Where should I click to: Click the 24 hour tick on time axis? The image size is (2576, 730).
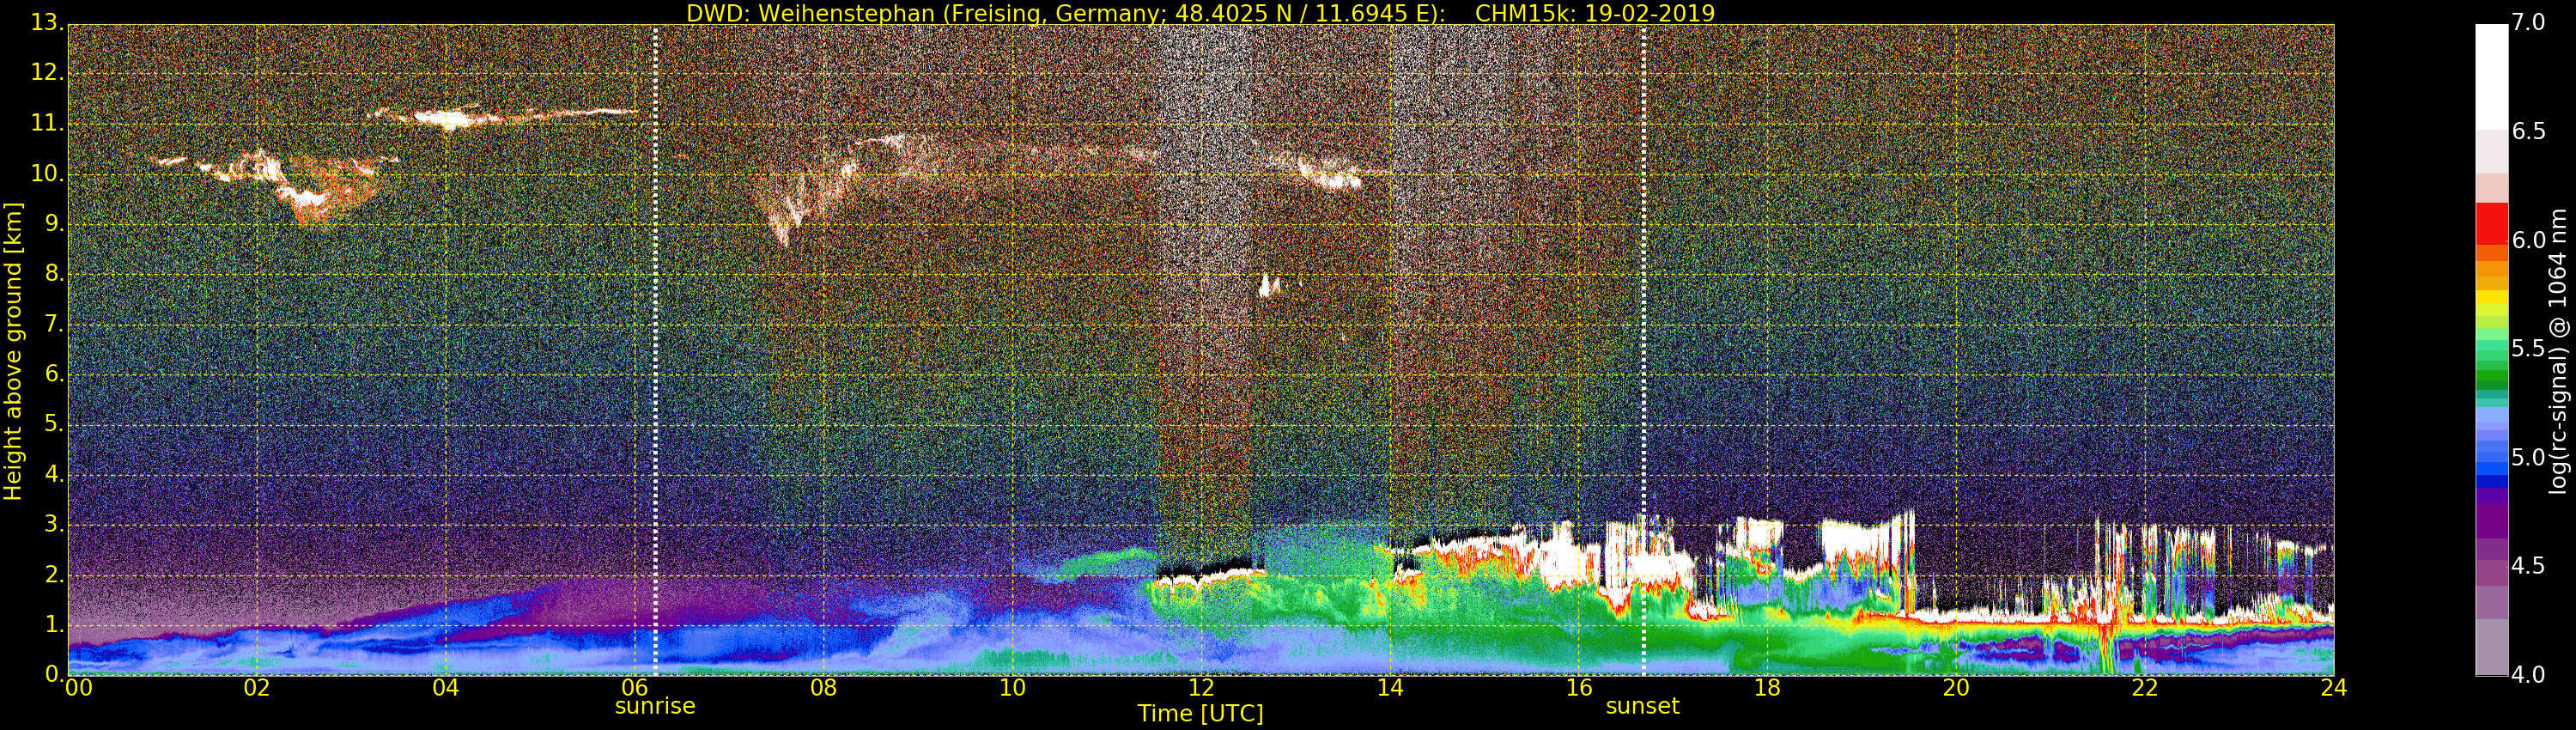(x=2334, y=688)
